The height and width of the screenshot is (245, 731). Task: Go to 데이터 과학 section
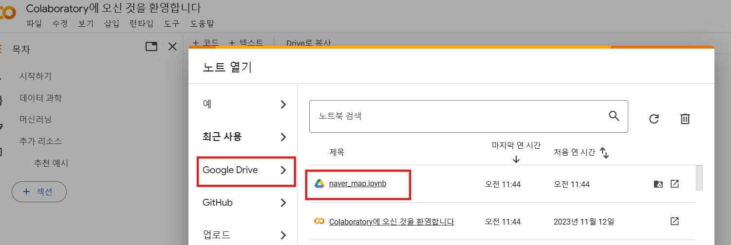pyautogui.click(x=40, y=98)
